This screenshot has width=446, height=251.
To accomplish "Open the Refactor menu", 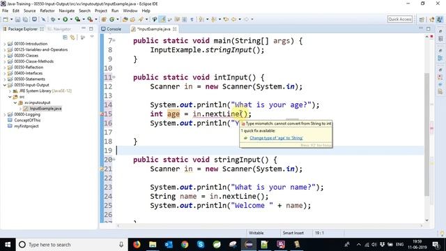I will (x=47, y=11).
